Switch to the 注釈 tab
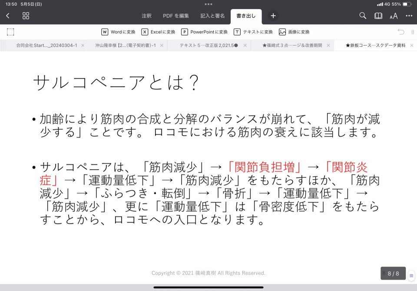 point(146,16)
